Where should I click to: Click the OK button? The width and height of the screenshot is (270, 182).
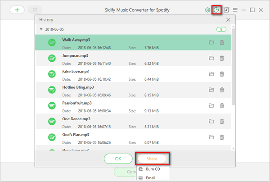coord(118,159)
